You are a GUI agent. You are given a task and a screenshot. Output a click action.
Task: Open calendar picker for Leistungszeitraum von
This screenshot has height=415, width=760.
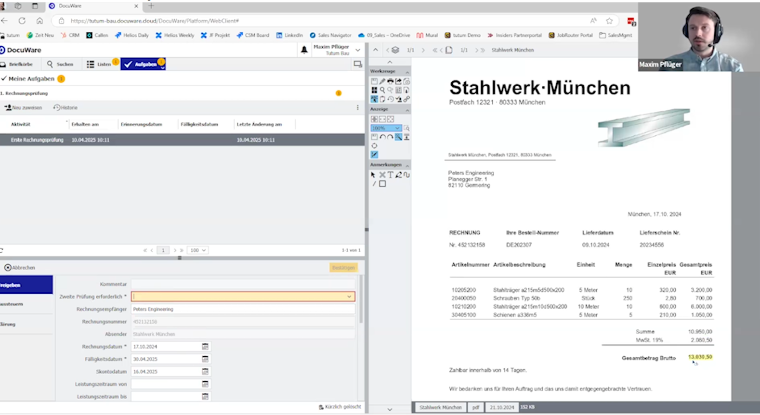[x=205, y=384]
